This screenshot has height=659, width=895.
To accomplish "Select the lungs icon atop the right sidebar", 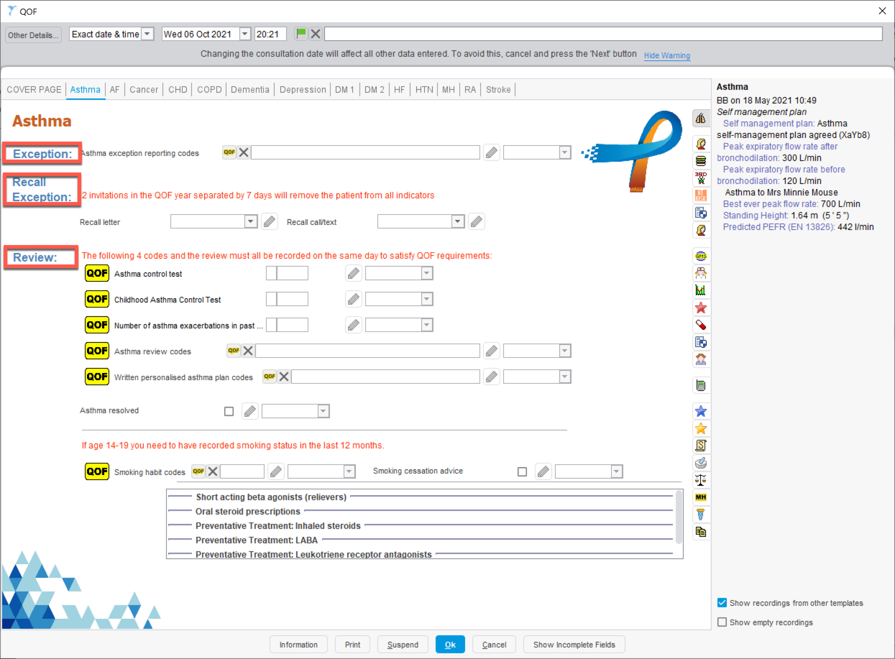I will [701, 119].
